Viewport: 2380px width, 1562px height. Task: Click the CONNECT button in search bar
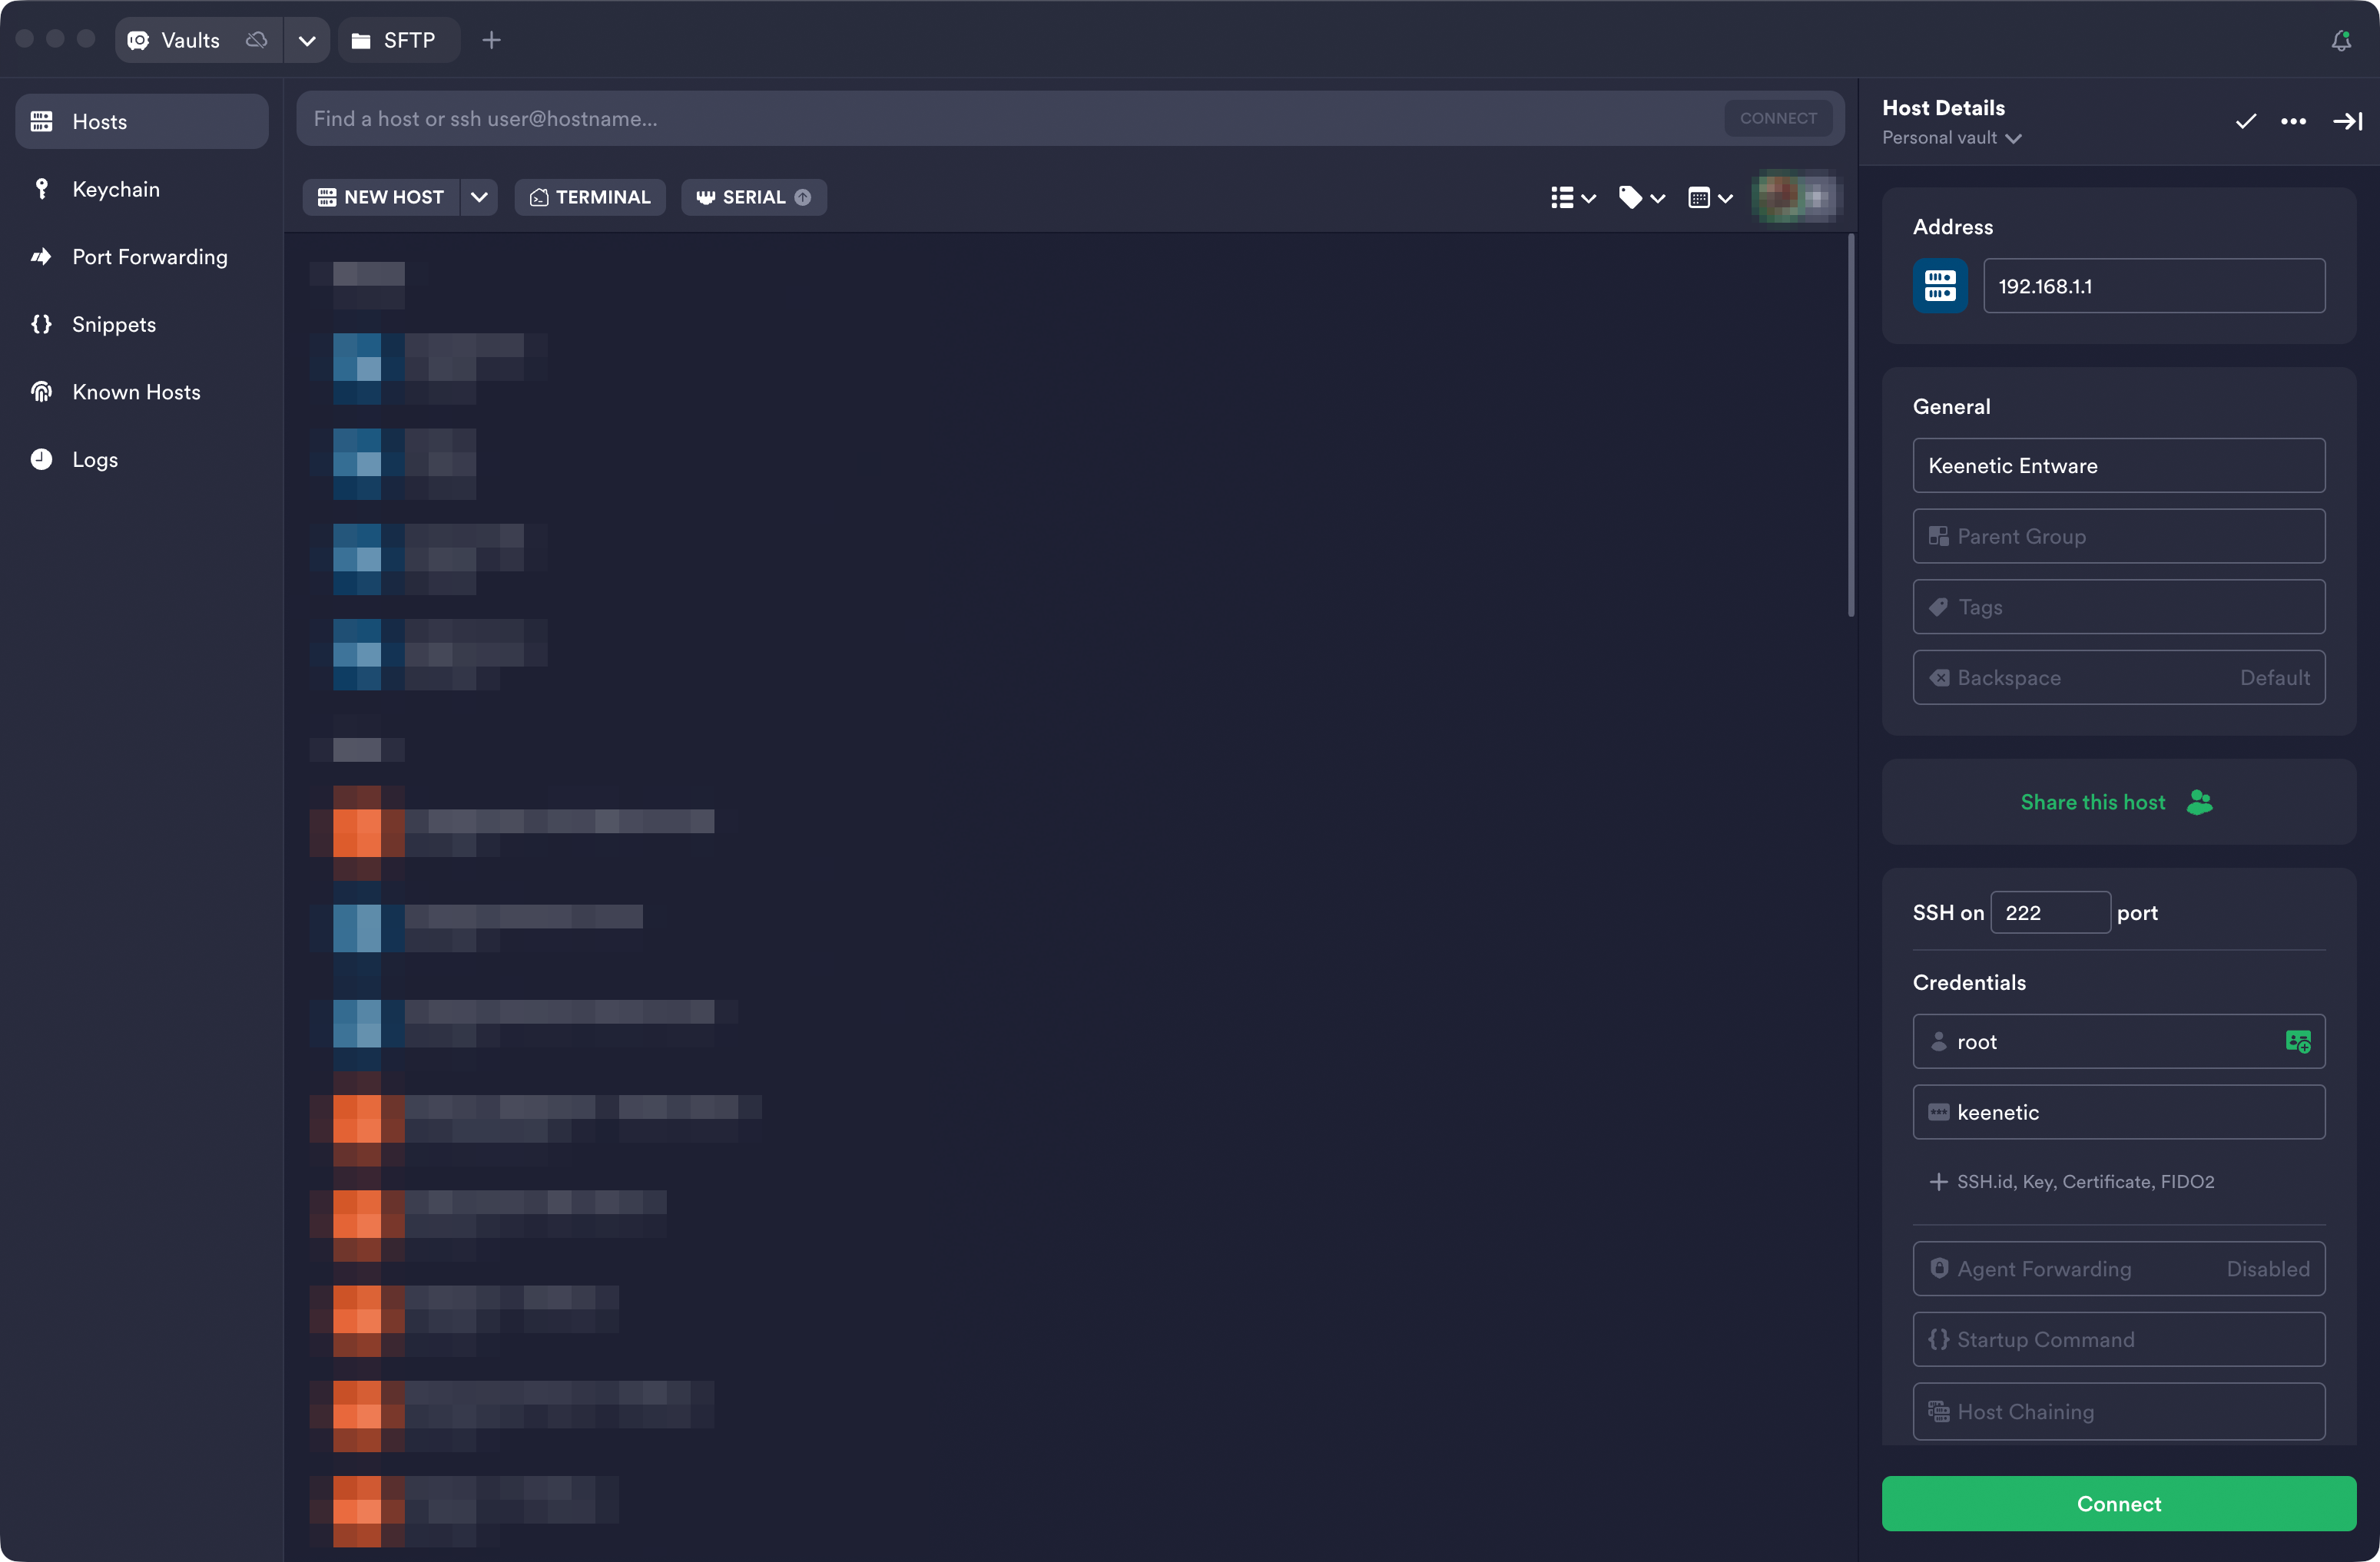[x=1778, y=118]
